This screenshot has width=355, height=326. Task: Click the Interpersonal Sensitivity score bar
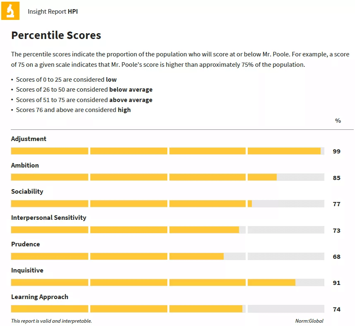tap(167, 230)
